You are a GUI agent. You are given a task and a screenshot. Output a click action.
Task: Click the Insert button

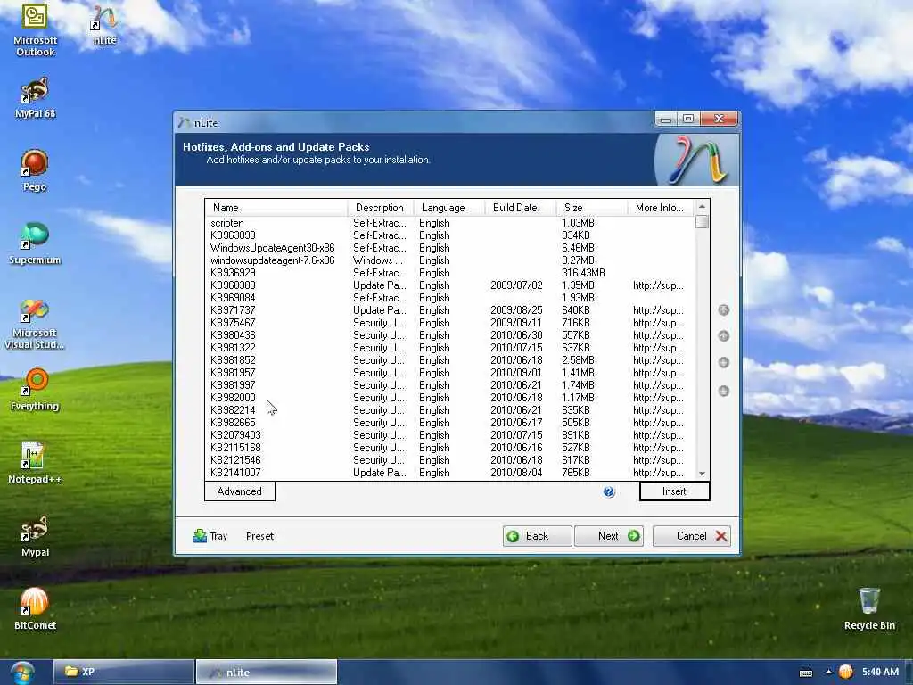tap(674, 491)
